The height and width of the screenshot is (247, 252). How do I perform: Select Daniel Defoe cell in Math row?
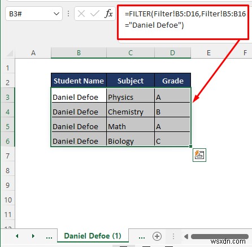click(79, 125)
